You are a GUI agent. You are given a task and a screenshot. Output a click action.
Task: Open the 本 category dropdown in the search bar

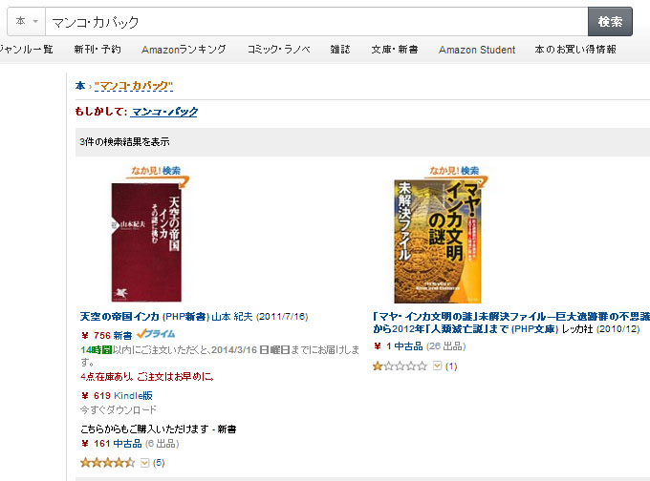click(x=27, y=21)
